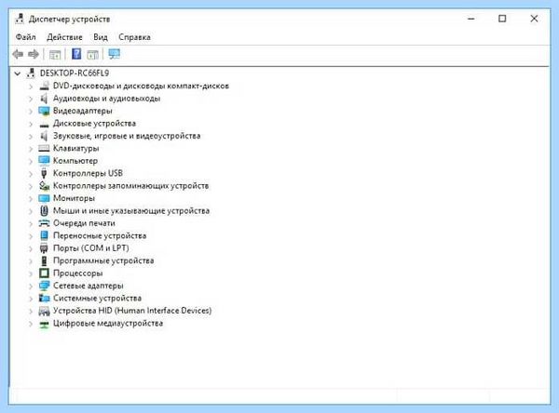The width and height of the screenshot is (559, 413).
Task: Collapse the DESKTOP-RC66FL9 root node
Action: [x=17, y=73]
